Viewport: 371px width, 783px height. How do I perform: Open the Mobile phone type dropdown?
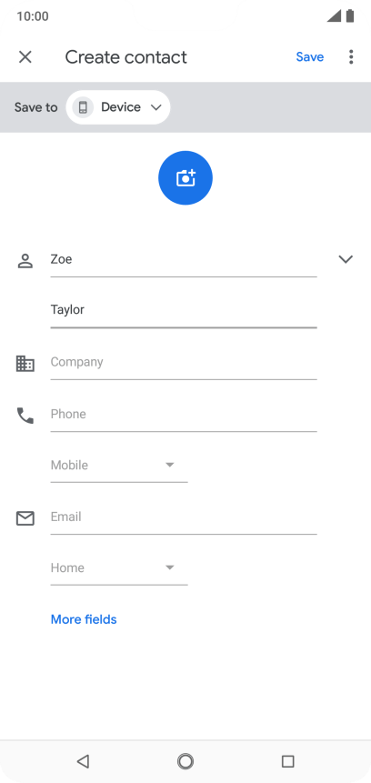pyautogui.click(x=119, y=466)
